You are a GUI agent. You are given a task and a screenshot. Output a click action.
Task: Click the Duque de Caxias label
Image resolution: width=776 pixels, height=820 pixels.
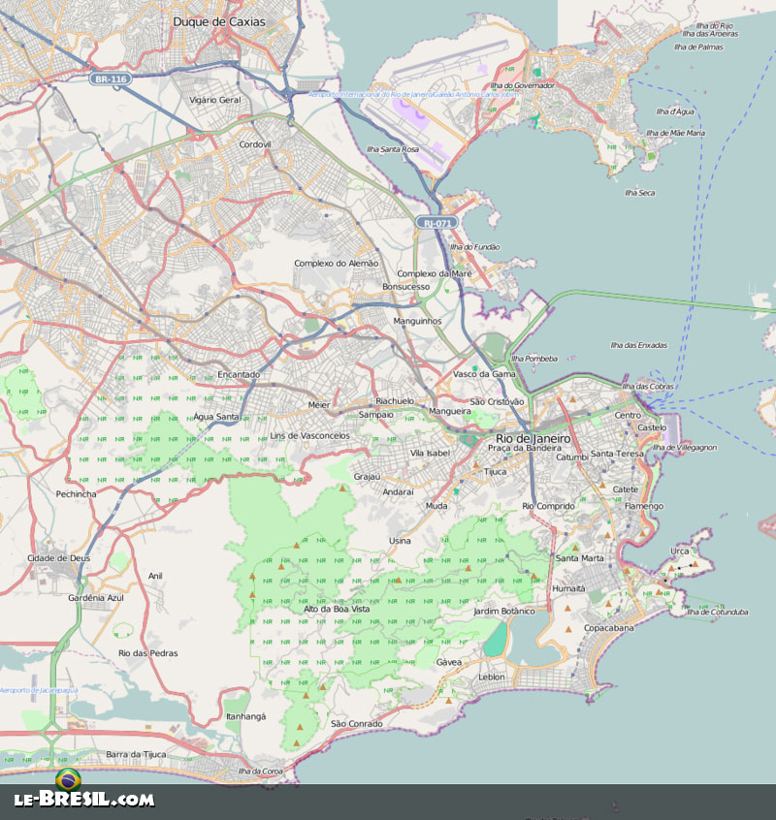pyautogui.click(x=218, y=20)
